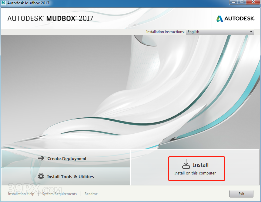The height and width of the screenshot is (202, 261).
Task: Maximize the installer window
Action: (x=243, y=2)
